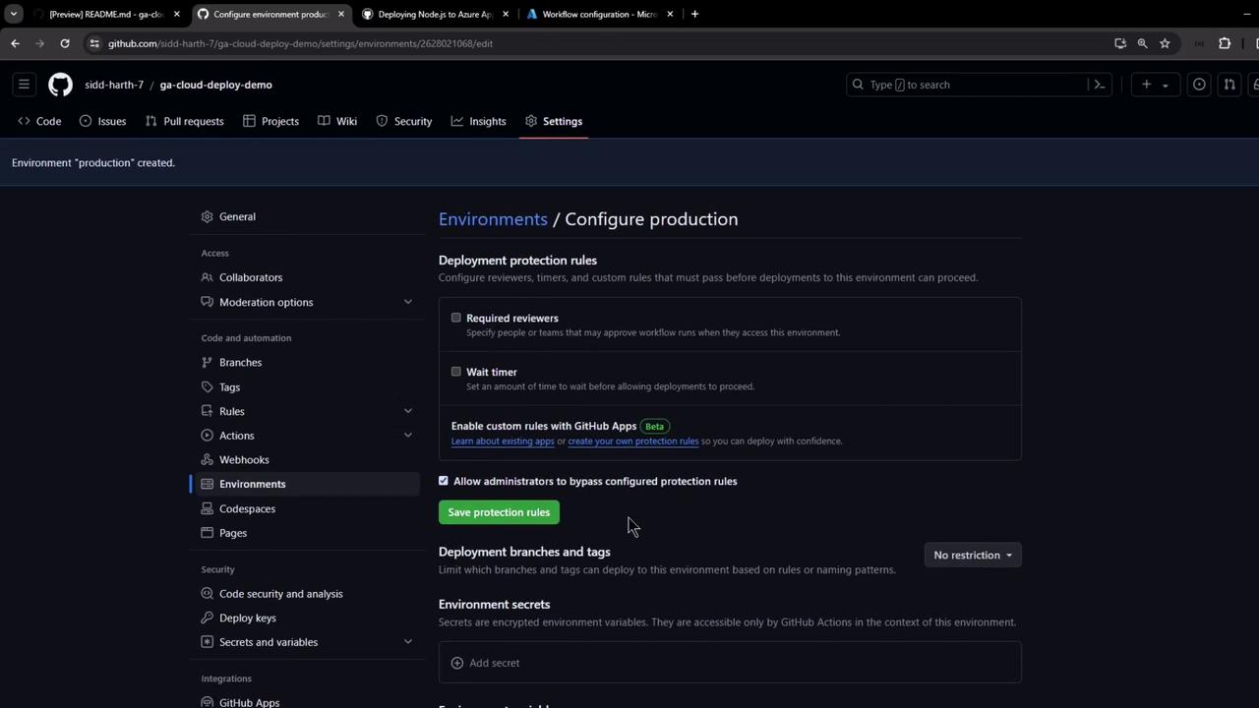Open the browser extensions puzzle icon
This screenshot has height=708, width=1259.
[x=1225, y=43]
